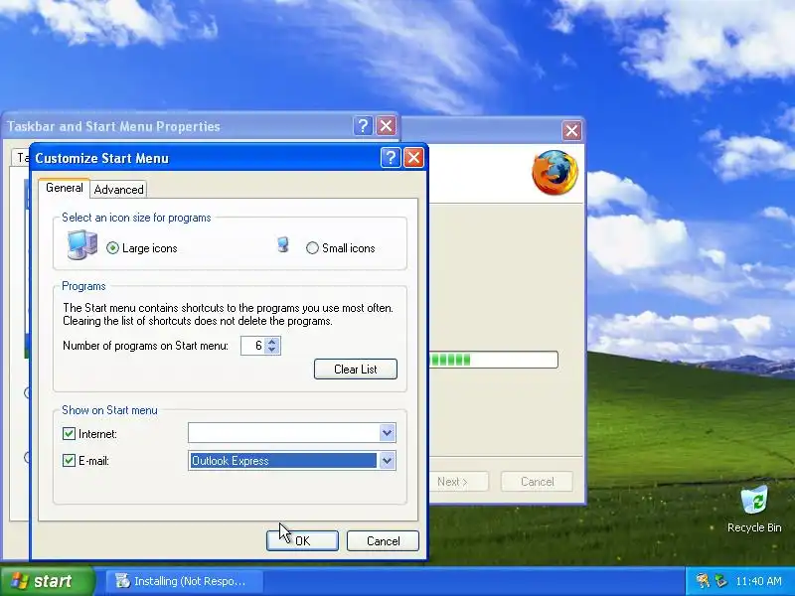The image size is (795, 596).
Task: Click the first system tray icon
Action: (x=703, y=581)
